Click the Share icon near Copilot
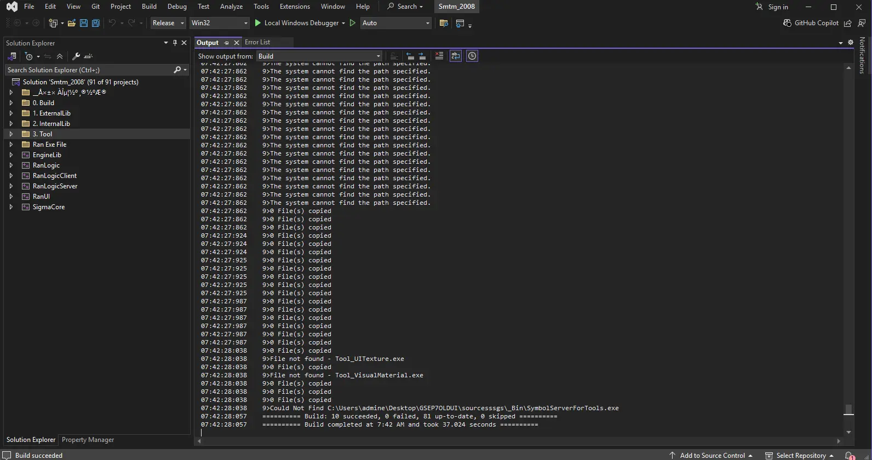The width and height of the screenshot is (872, 460). coord(848,23)
